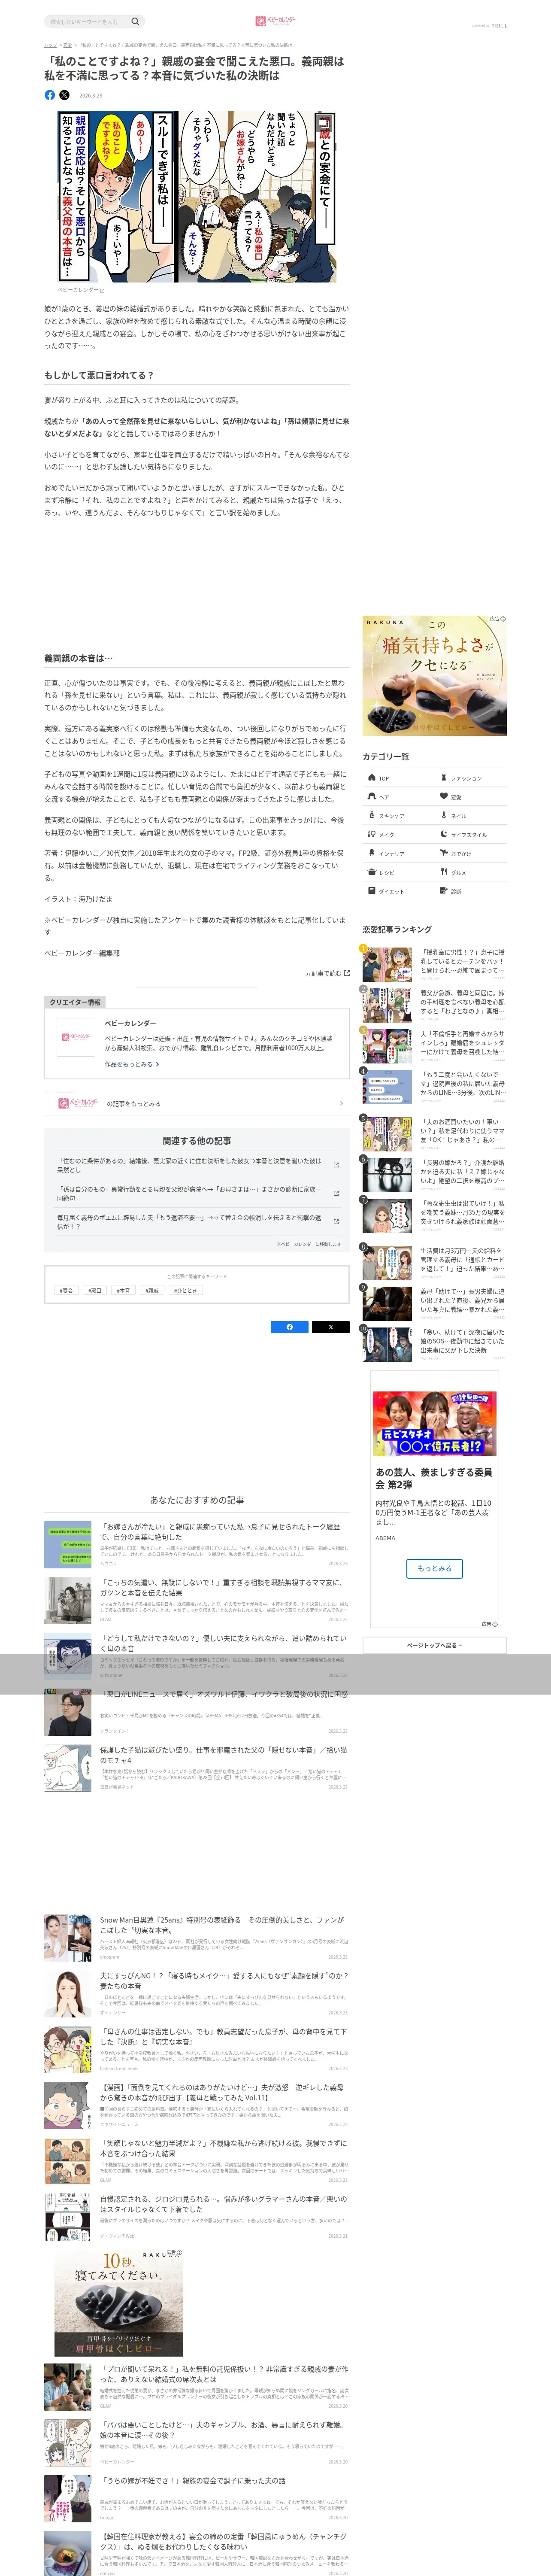Open the ファッション category dress icon
Screen dimensions: 551x2576
click(444, 777)
